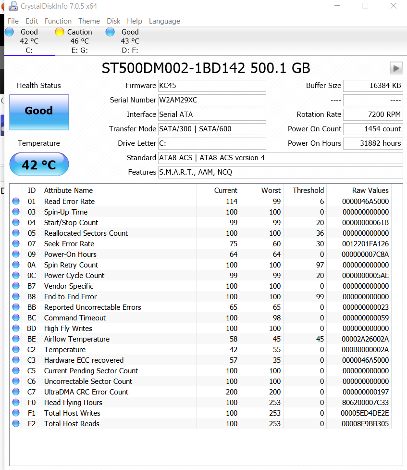
Task: Click status orb for Head Flying Hours
Action: (x=16, y=403)
